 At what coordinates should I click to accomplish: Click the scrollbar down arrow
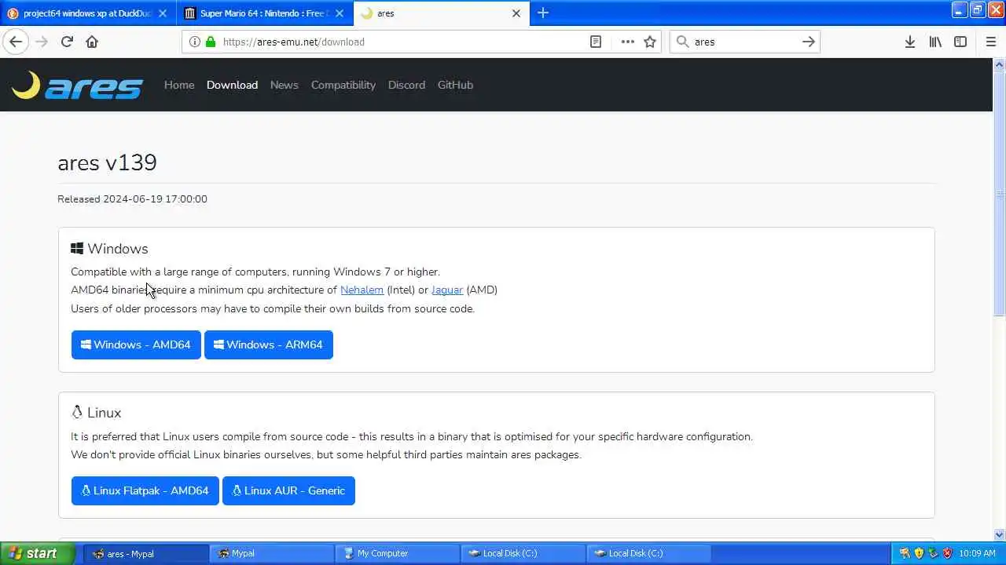[x=1000, y=534]
